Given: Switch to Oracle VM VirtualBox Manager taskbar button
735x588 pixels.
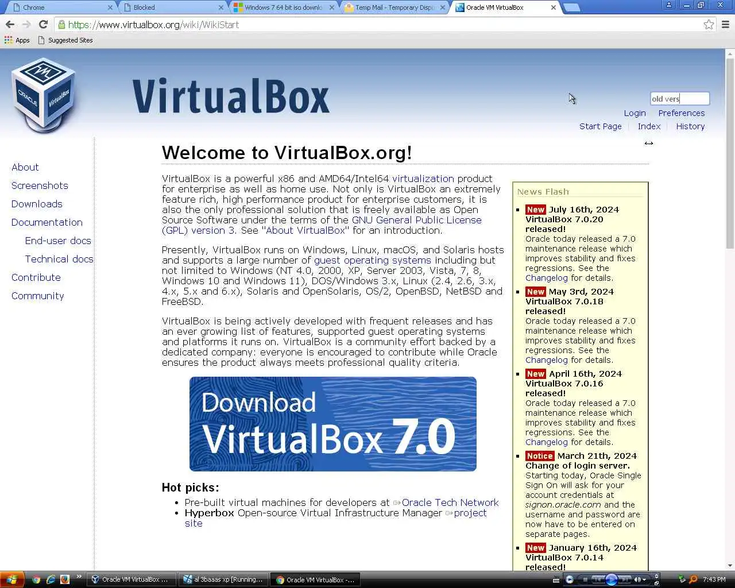Looking at the screenshot, I should click(x=131, y=579).
